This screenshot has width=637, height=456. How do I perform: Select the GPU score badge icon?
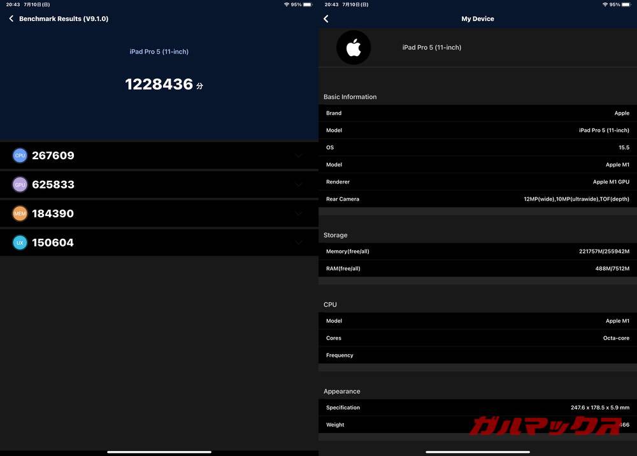point(20,184)
